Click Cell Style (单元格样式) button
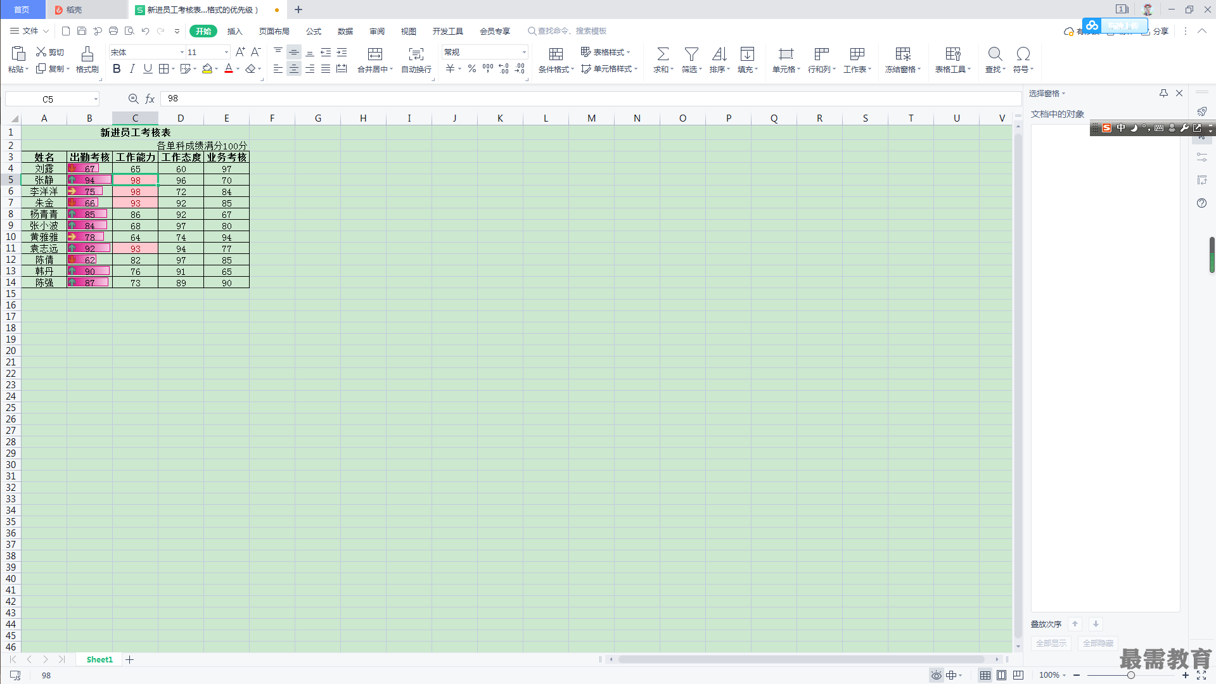The width and height of the screenshot is (1216, 684). pos(609,68)
